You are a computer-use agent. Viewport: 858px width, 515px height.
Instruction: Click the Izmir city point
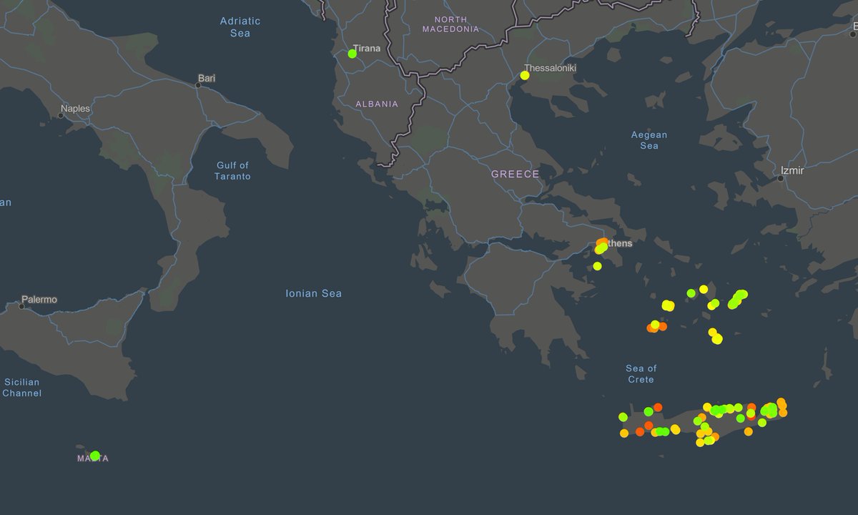(x=781, y=177)
